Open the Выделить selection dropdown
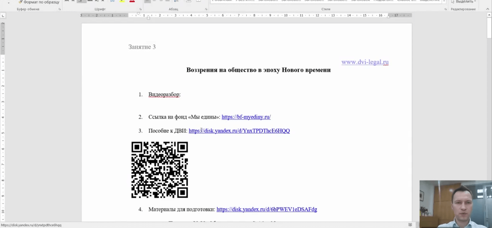This screenshot has width=492, height=228. 463,2
